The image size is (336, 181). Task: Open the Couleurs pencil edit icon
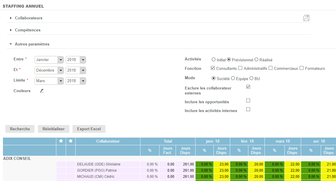[x=42, y=91]
